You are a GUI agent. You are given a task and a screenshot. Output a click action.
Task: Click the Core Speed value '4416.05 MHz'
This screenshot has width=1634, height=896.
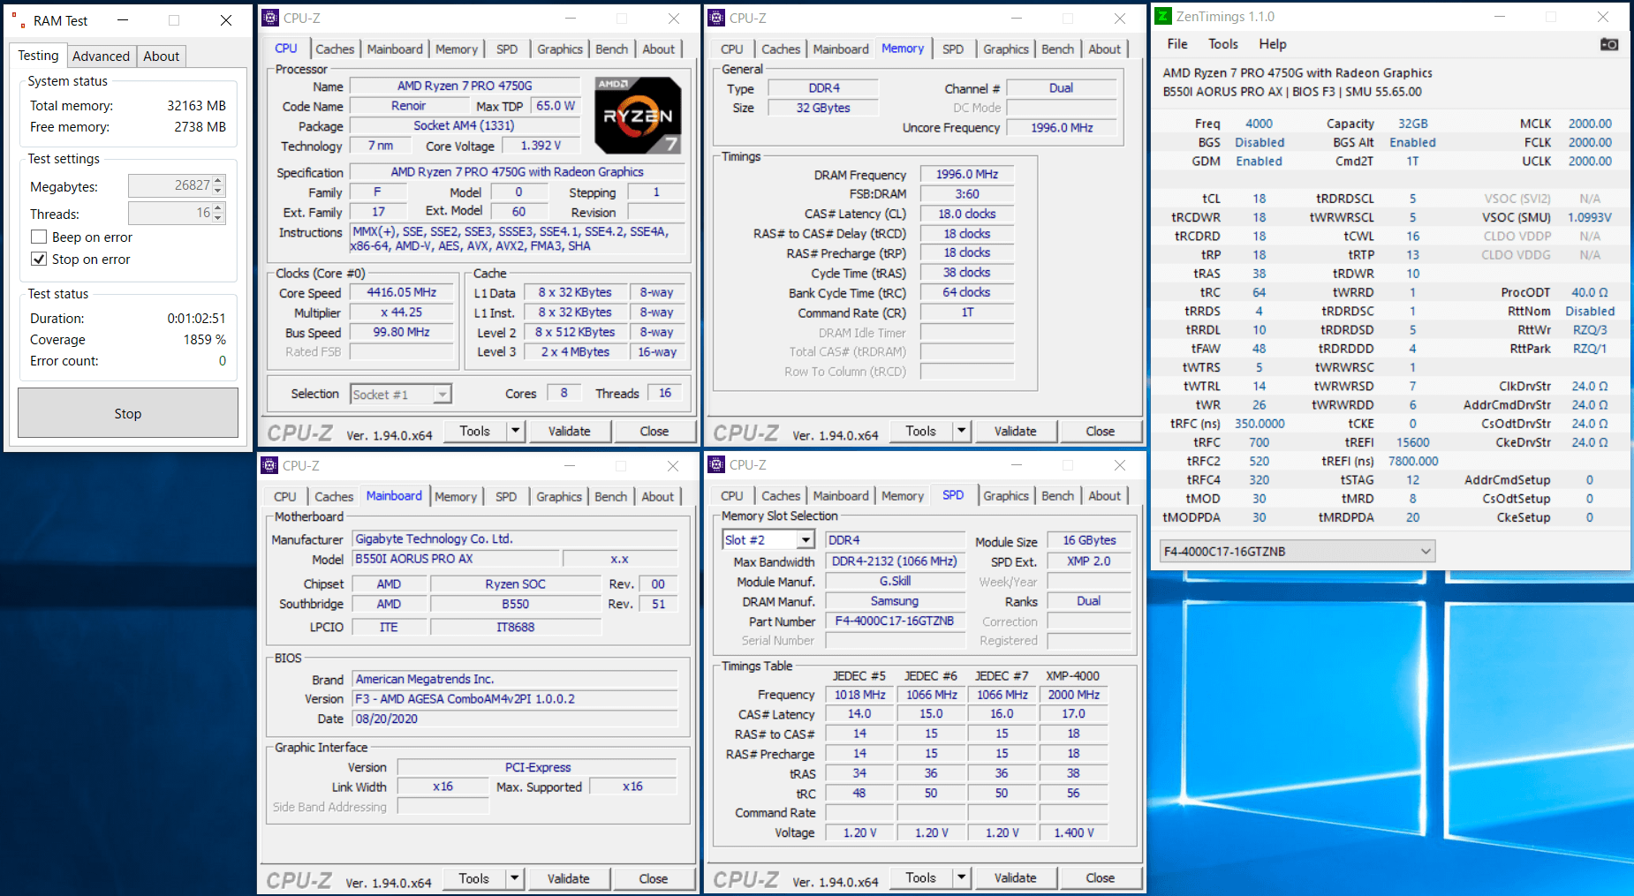402,292
